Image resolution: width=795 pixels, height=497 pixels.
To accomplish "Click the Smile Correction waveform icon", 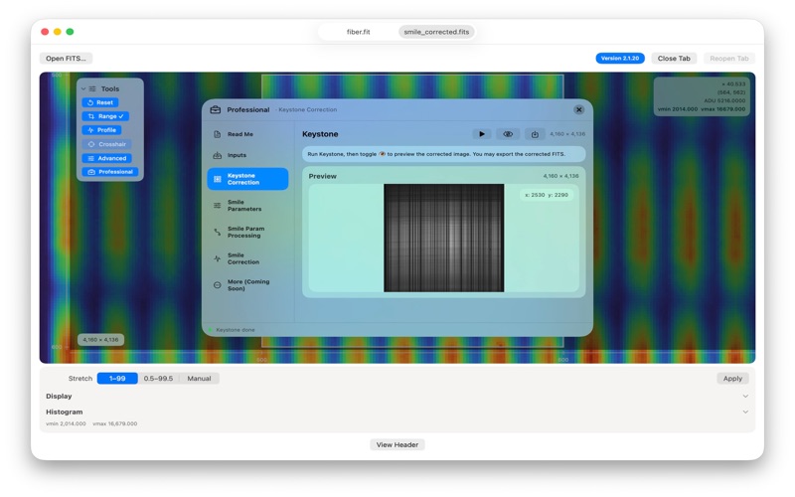I will tap(217, 258).
